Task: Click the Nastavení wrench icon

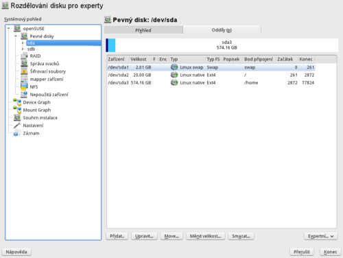Action: tap(17, 126)
